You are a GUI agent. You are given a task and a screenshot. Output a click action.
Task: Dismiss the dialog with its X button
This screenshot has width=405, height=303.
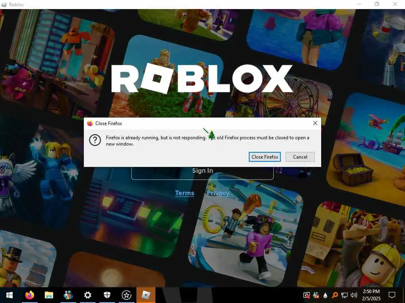coord(315,123)
